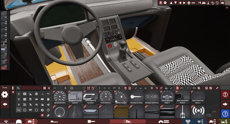Open the wrench advanced settings icon

tap(217, 88)
